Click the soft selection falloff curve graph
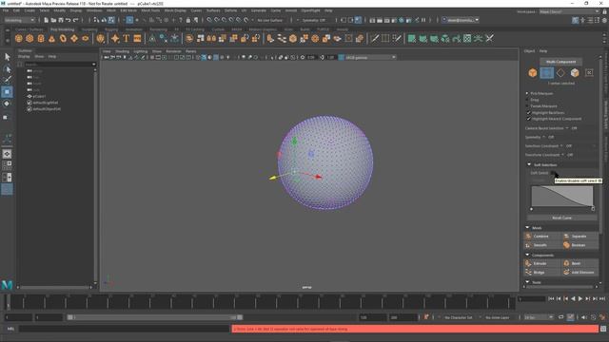The height and width of the screenshot is (342, 609). point(562,196)
